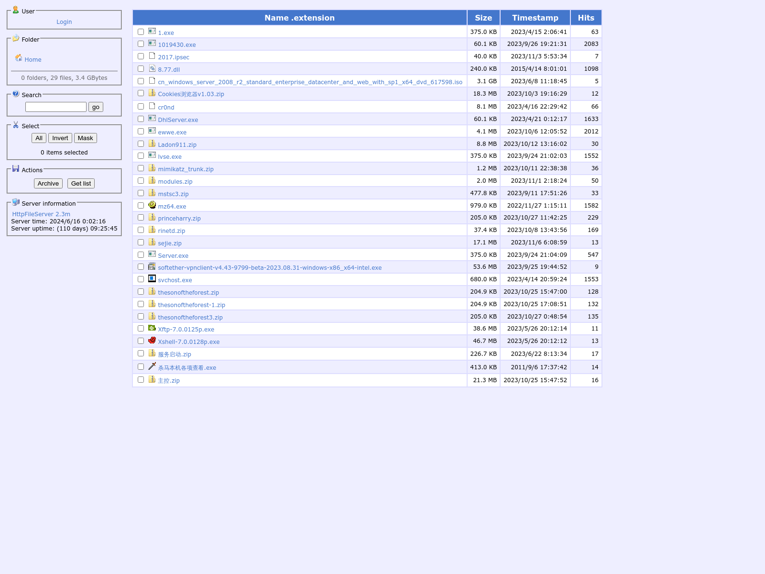This screenshot has height=574, width=765.
Task: Check the box for 1.exe
Action: tap(141, 32)
